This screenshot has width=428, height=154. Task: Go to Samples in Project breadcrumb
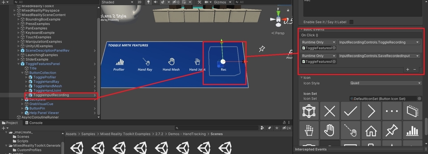tap(88, 134)
